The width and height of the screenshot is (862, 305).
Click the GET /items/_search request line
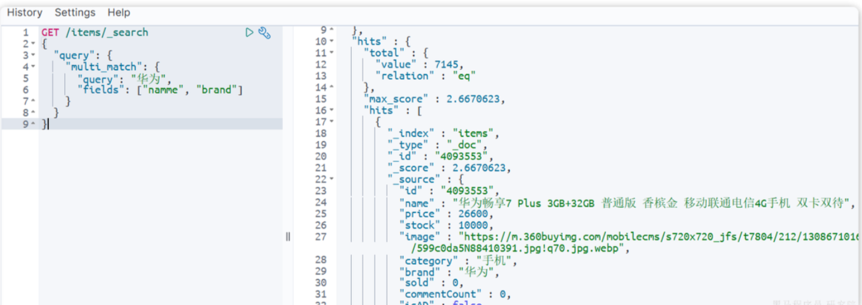tap(95, 32)
